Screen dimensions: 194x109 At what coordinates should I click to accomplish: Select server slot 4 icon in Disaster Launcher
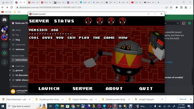click(x=122, y=21)
